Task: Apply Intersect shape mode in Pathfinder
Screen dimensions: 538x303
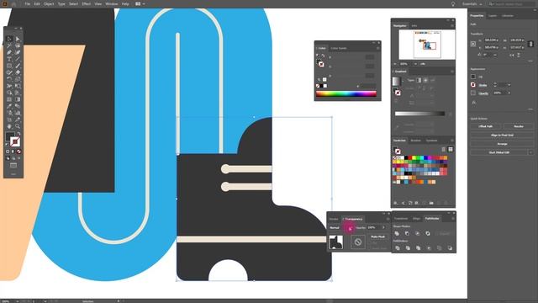Action: (x=418, y=234)
